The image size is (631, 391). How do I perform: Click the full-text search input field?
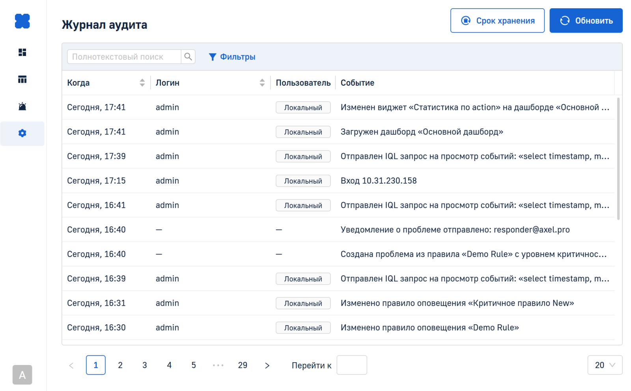[124, 57]
